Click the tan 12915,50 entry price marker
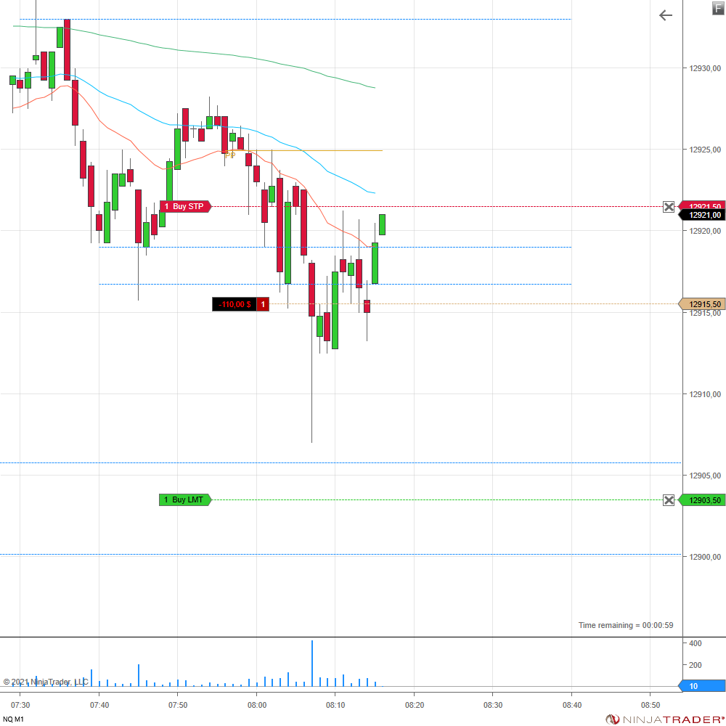The width and height of the screenshot is (726, 726). [x=703, y=304]
